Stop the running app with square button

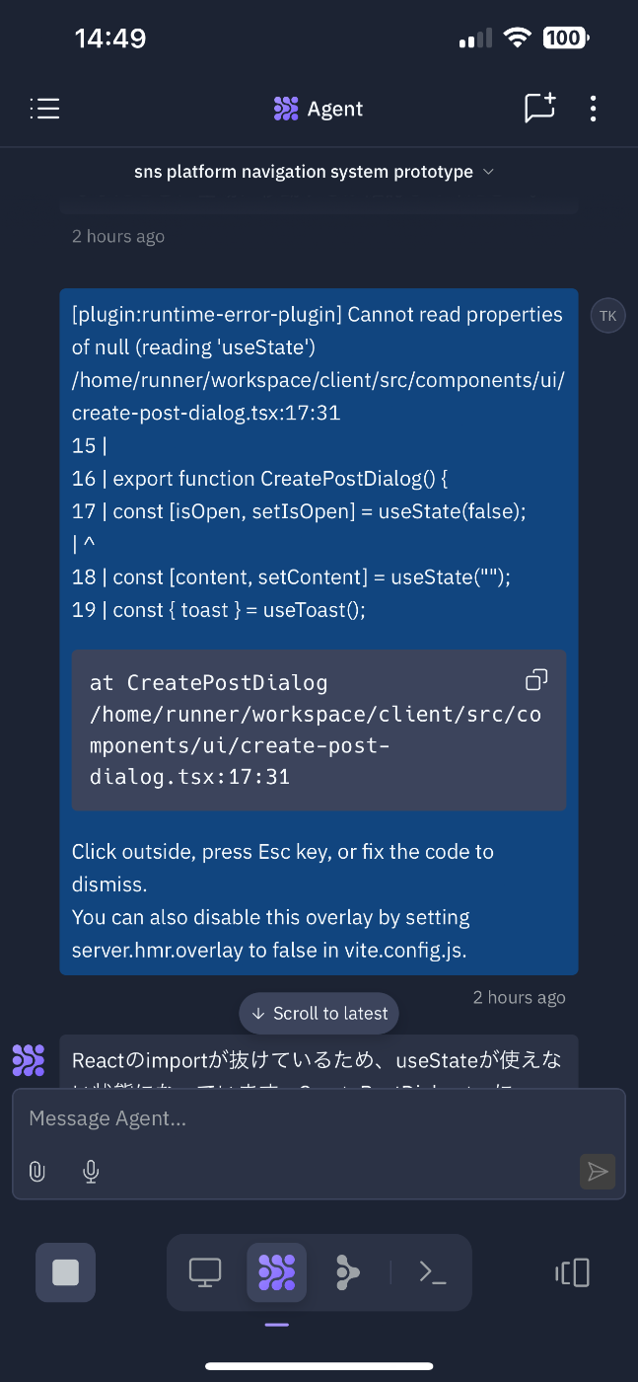[x=66, y=1272]
